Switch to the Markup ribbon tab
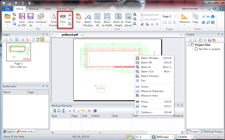 click(34, 9)
